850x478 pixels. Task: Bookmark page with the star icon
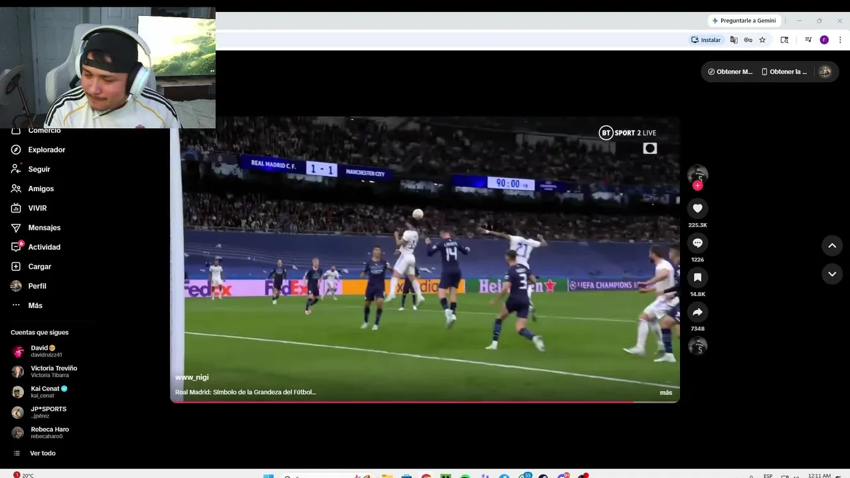[x=762, y=40]
